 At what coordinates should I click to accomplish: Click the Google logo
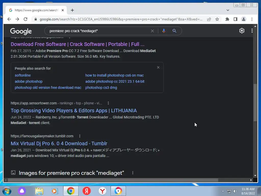coord(21,31)
